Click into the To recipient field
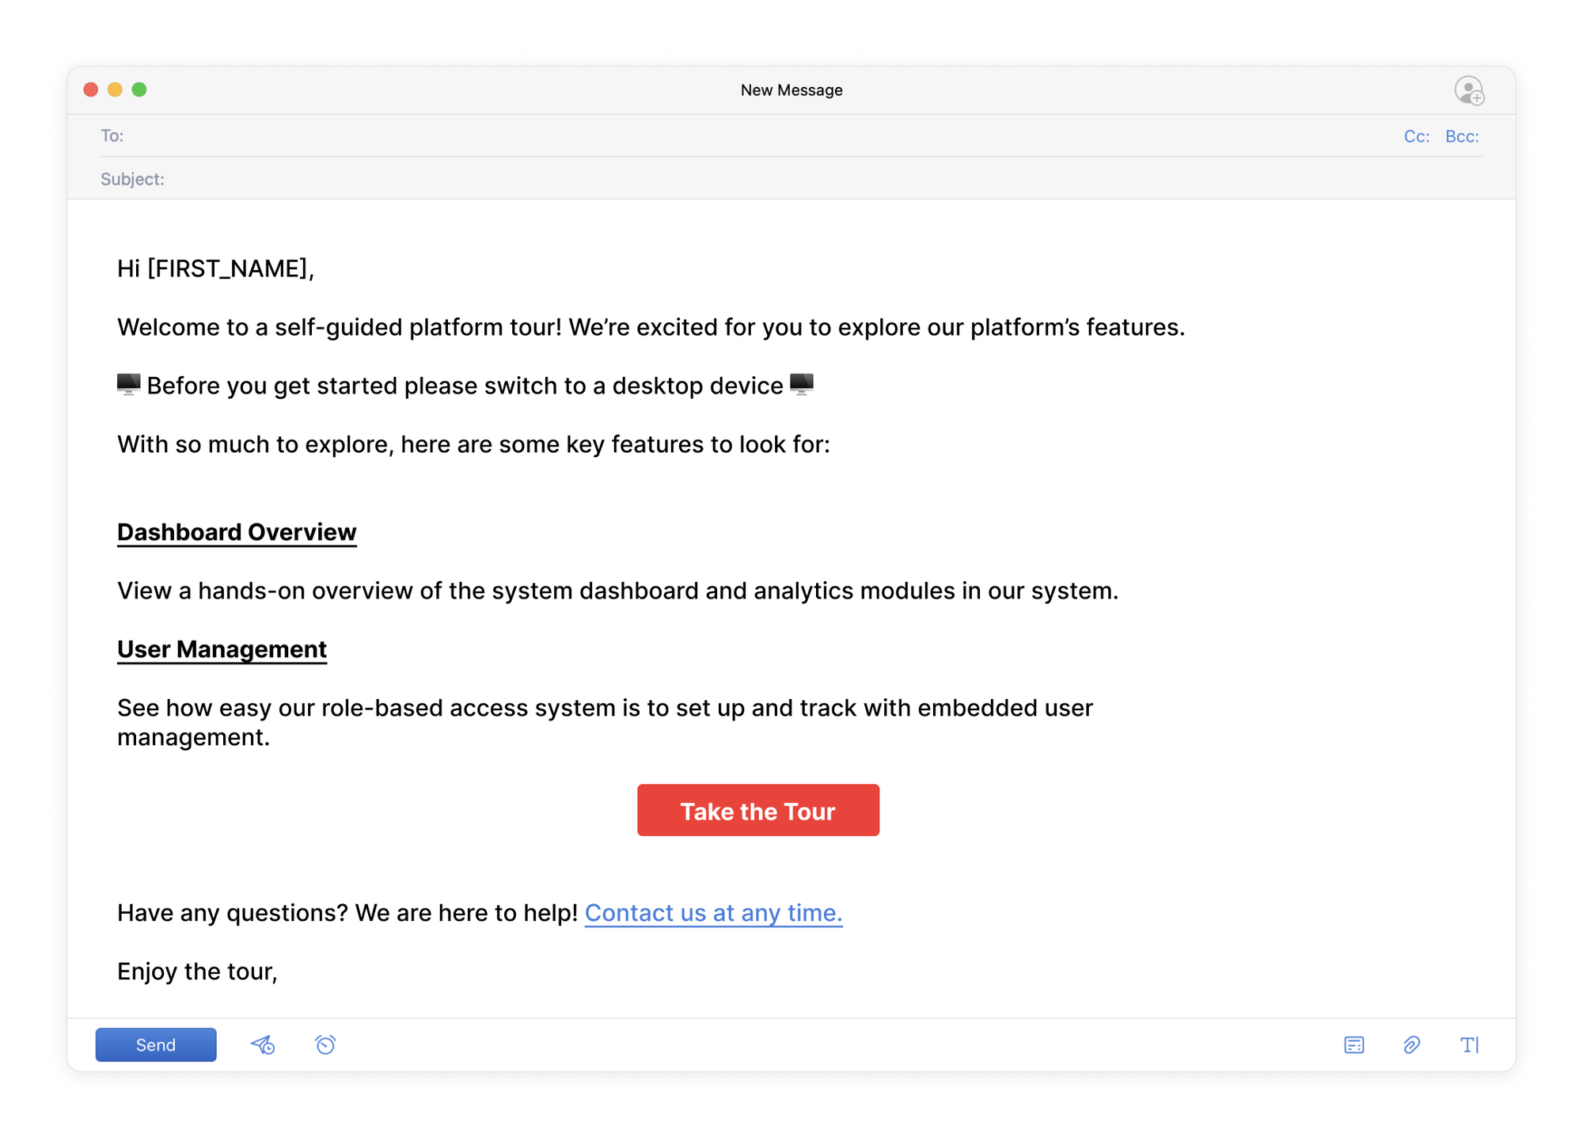 tap(712, 136)
